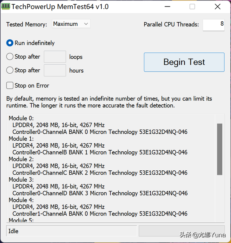Close the MemTest64 window
The height and width of the screenshot is (243, 231).
point(217,6)
